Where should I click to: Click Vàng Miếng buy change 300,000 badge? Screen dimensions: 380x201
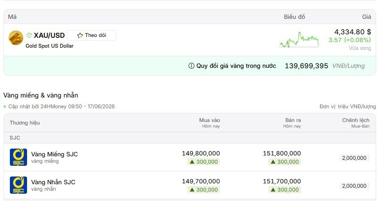[204, 162]
